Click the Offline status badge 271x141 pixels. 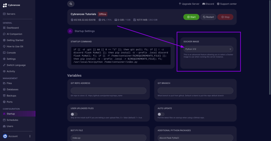click(x=102, y=14)
